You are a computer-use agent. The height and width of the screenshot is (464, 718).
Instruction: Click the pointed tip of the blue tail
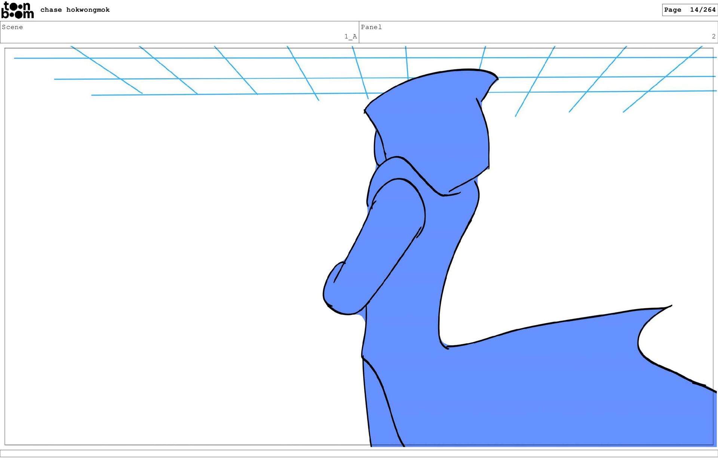[668, 307]
